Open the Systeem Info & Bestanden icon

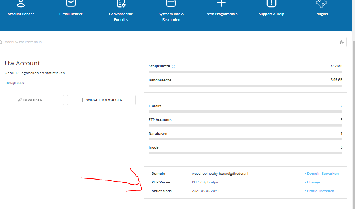pyautogui.click(x=171, y=3)
